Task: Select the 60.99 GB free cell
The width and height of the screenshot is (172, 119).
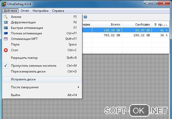Action: pos(137,30)
